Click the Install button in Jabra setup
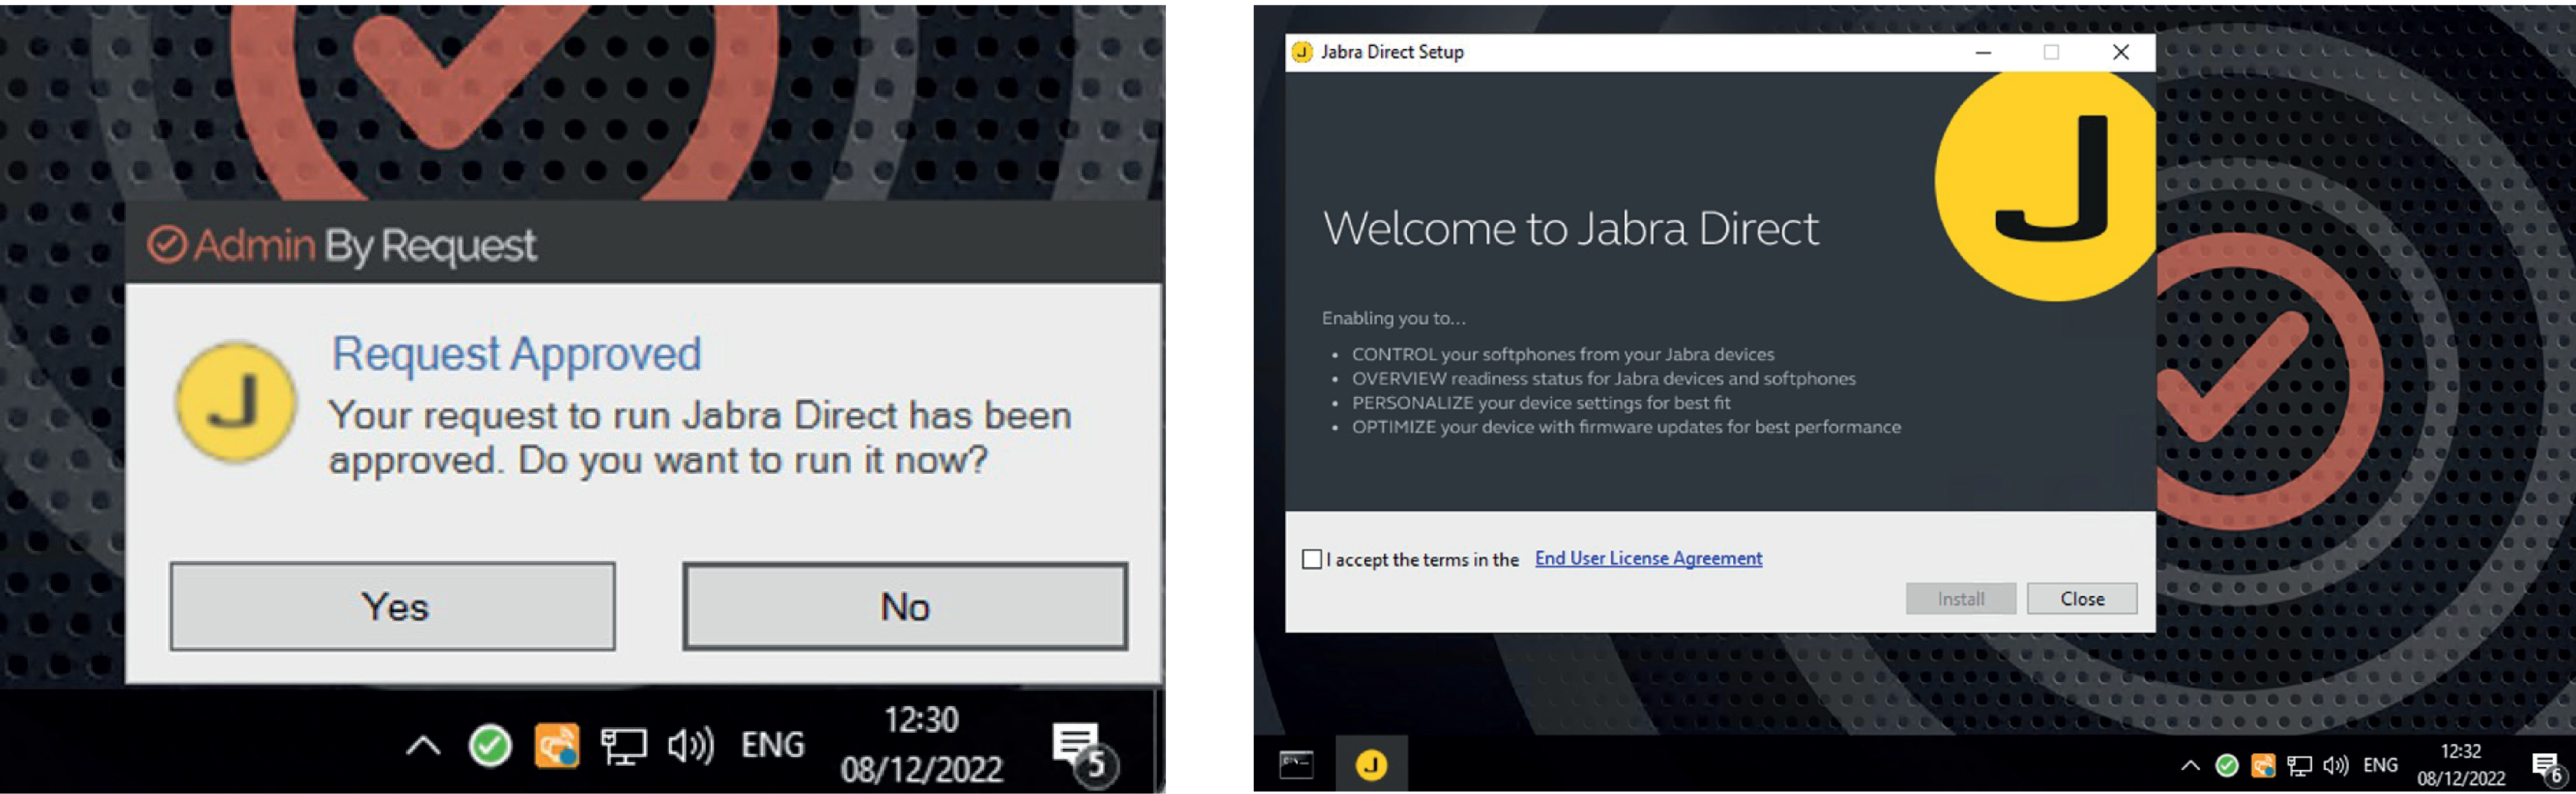The height and width of the screenshot is (794, 2576). coord(1960,598)
